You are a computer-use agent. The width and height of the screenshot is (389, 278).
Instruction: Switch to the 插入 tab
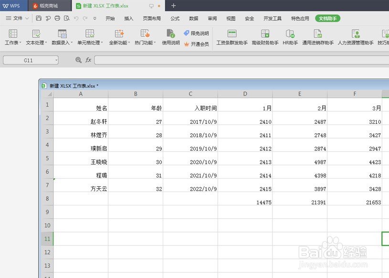pos(128,18)
